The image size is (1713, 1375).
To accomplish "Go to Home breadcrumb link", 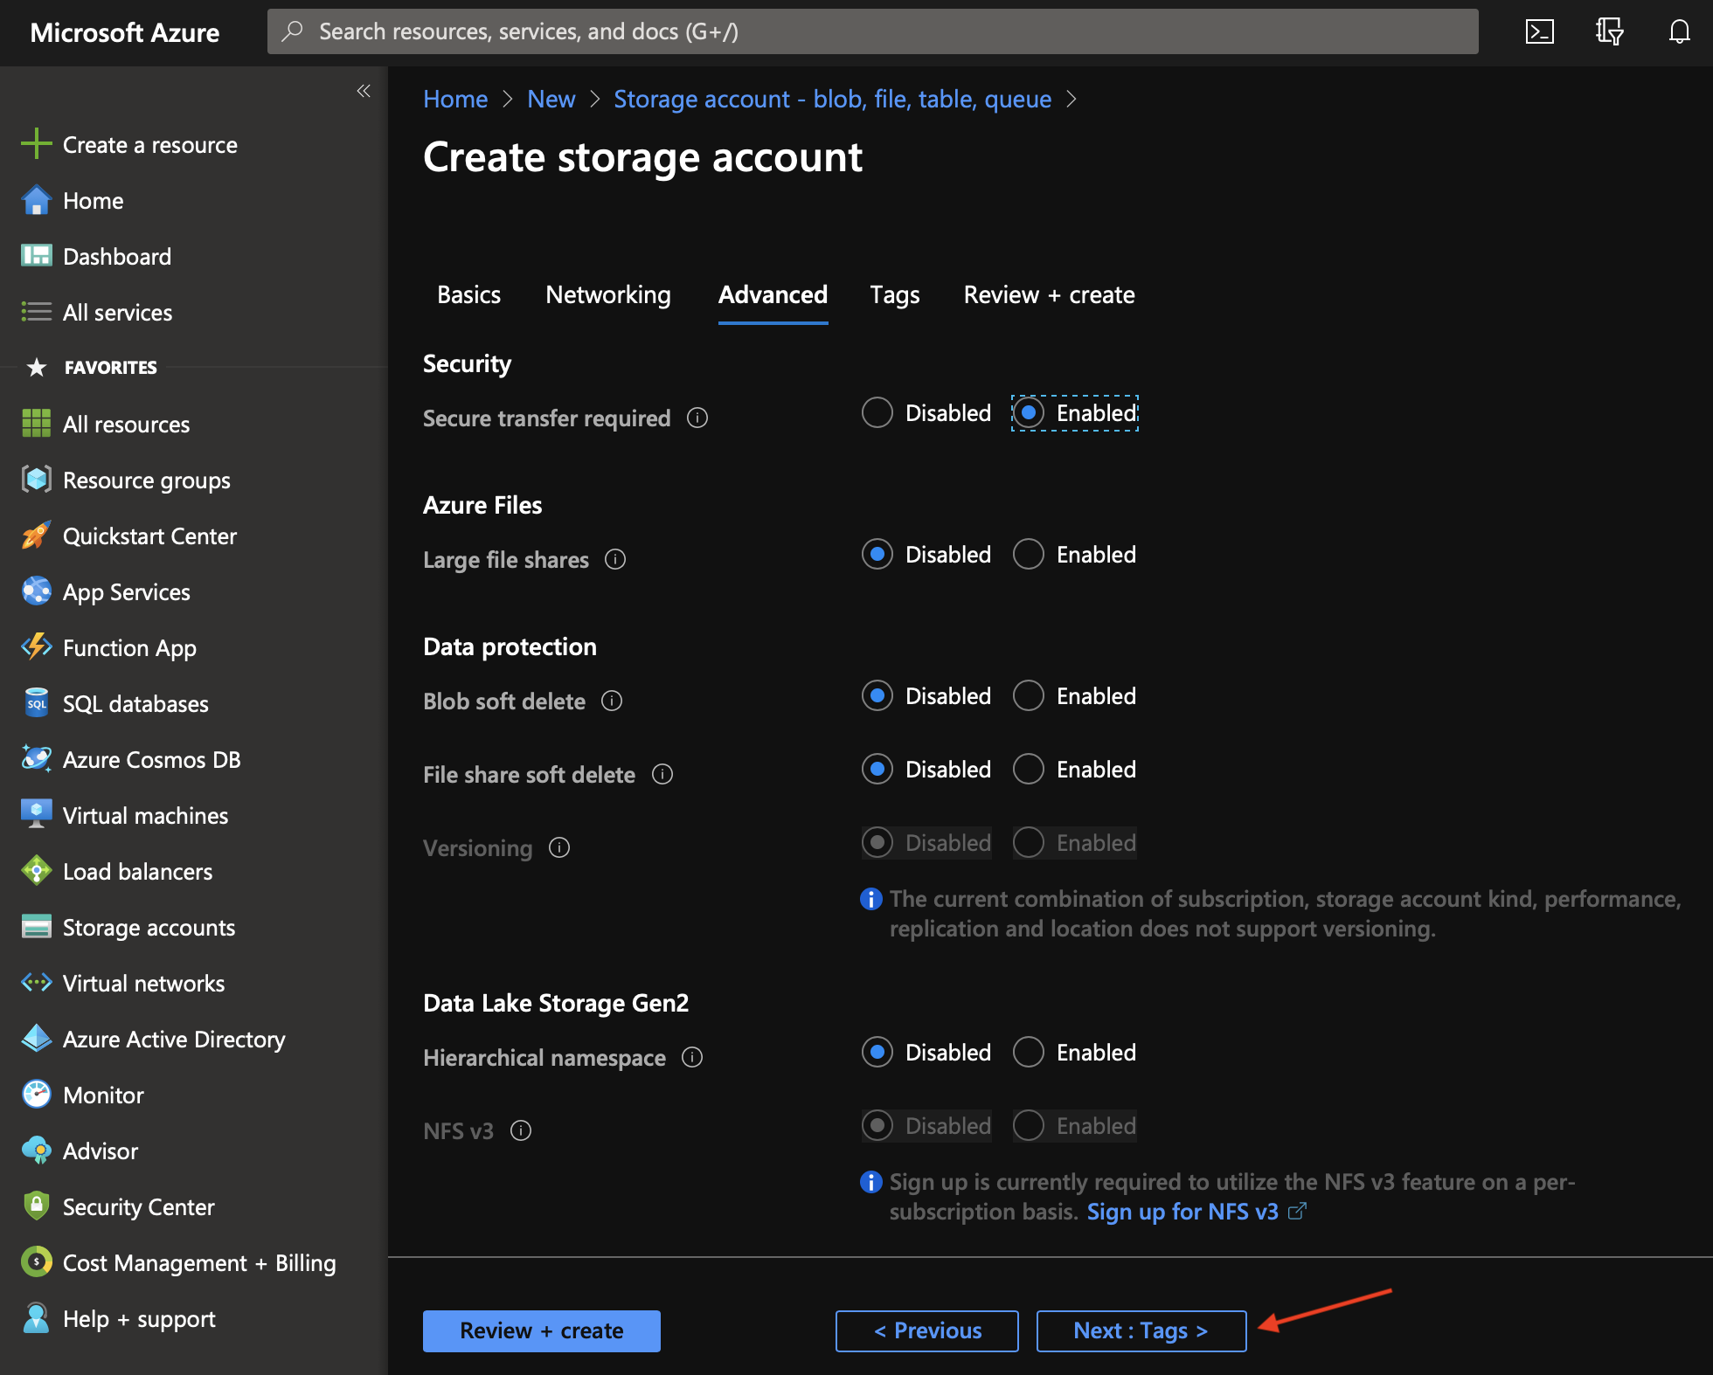I will point(455,99).
